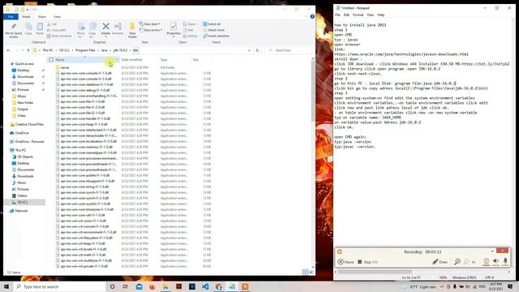Expand the address bar history dropdown
The width and height of the screenshot is (519, 292).
[x=249, y=50]
